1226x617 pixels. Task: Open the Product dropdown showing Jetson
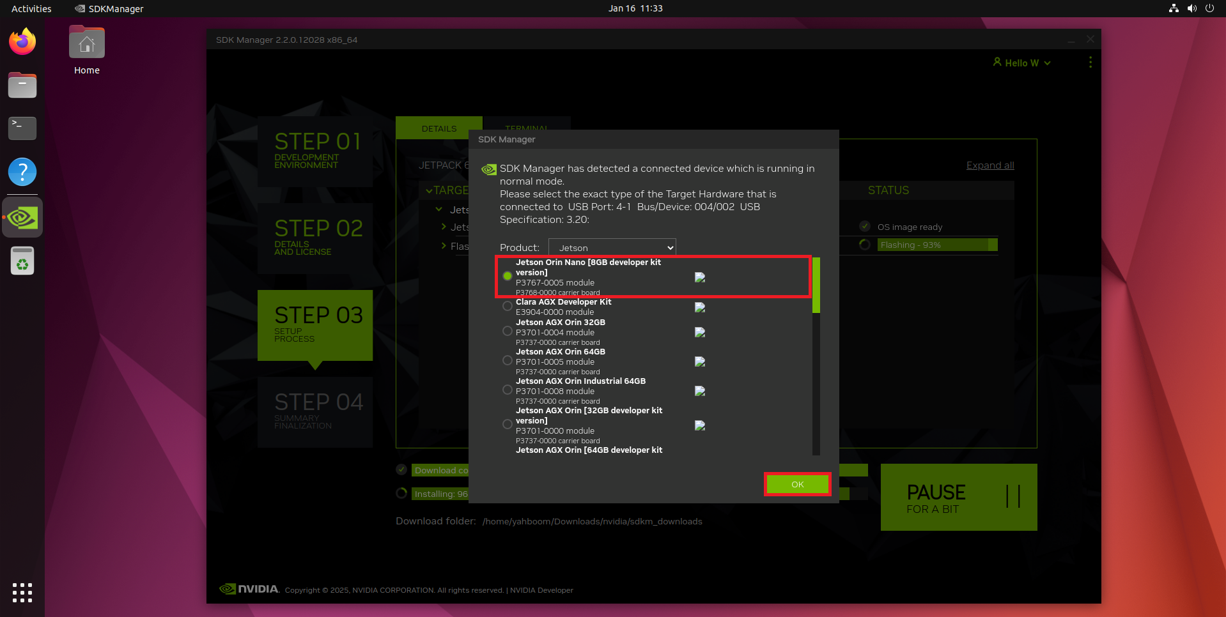click(x=612, y=248)
